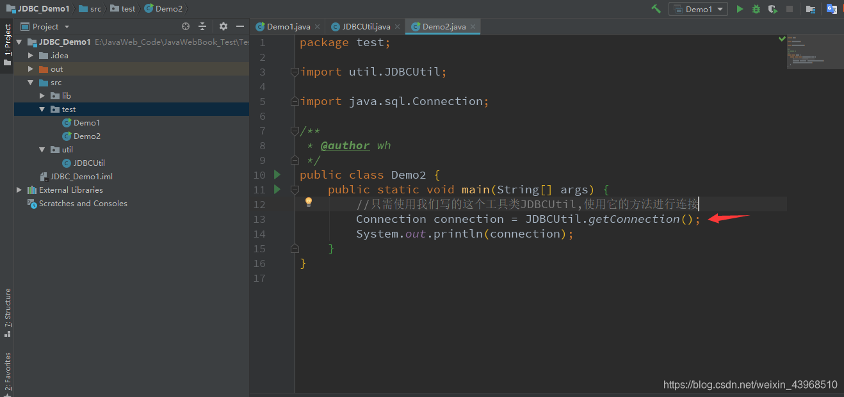The width and height of the screenshot is (844, 397).
Task: Click the run gutter icon beside main method
Action: pos(277,190)
